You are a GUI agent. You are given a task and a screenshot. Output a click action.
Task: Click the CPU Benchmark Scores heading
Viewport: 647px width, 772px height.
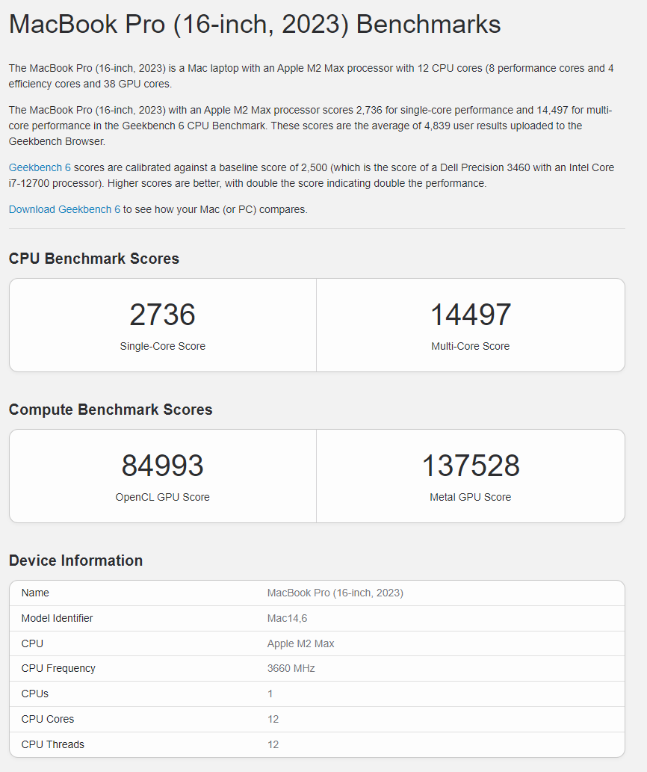[x=94, y=259]
